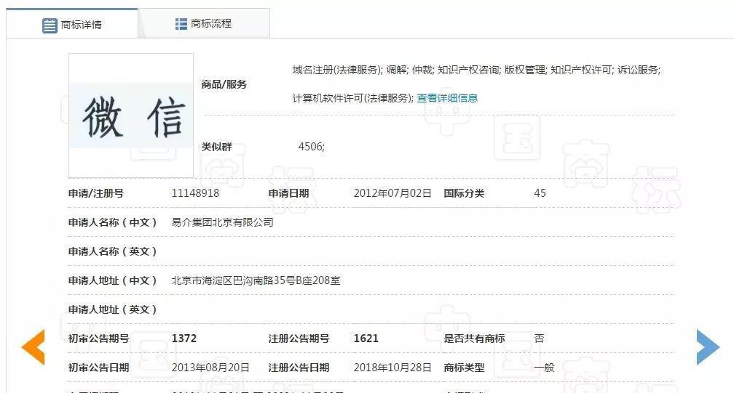734x393 pixels.
Task: Click the 申请人名称（中文） label
Action: click(112, 222)
